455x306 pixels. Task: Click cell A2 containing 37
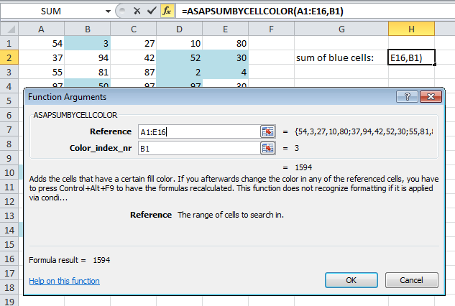pyautogui.click(x=41, y=57)
